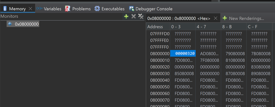Image resolution: width=275 pixels, height=107 pixels.
Task: Switch to the Variables tab
Action: click(49, 9)
